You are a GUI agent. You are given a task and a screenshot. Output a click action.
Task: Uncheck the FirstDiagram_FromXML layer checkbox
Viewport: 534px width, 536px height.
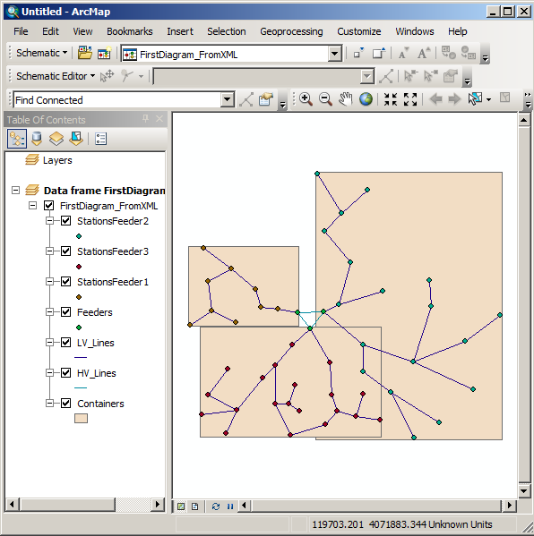48,206
